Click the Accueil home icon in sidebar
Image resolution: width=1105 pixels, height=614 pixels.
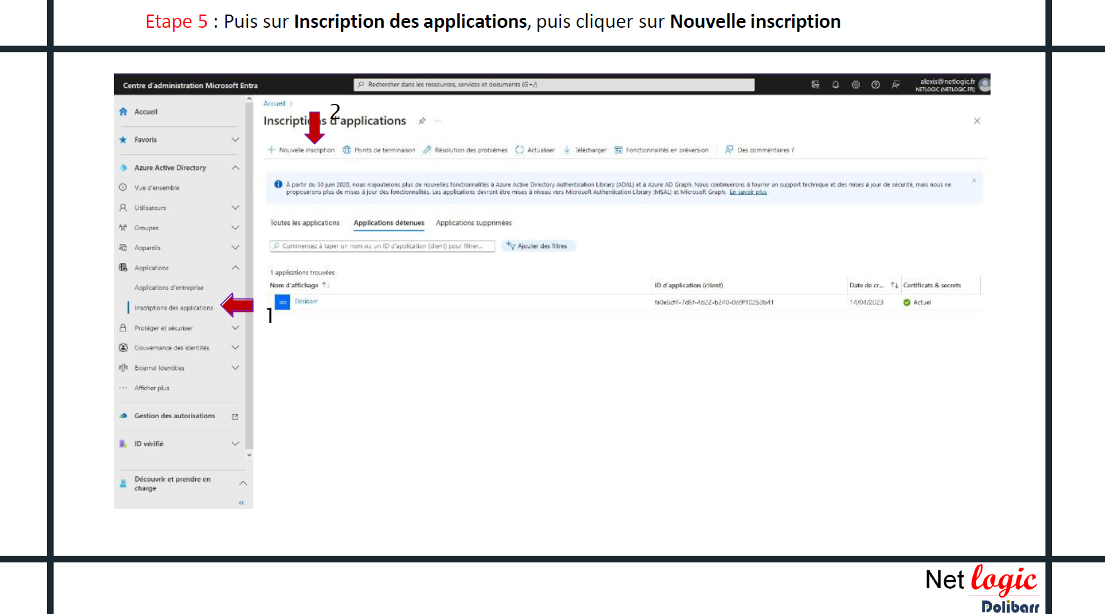coord(123,112)
